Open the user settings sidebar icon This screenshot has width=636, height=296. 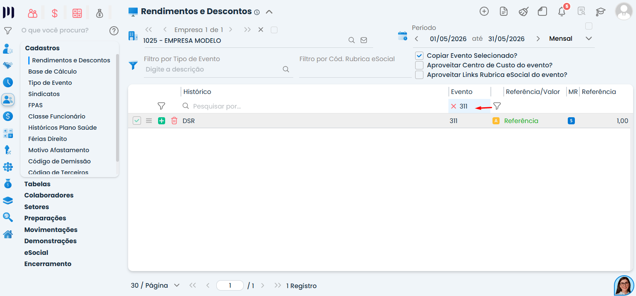tap(8, 48)
